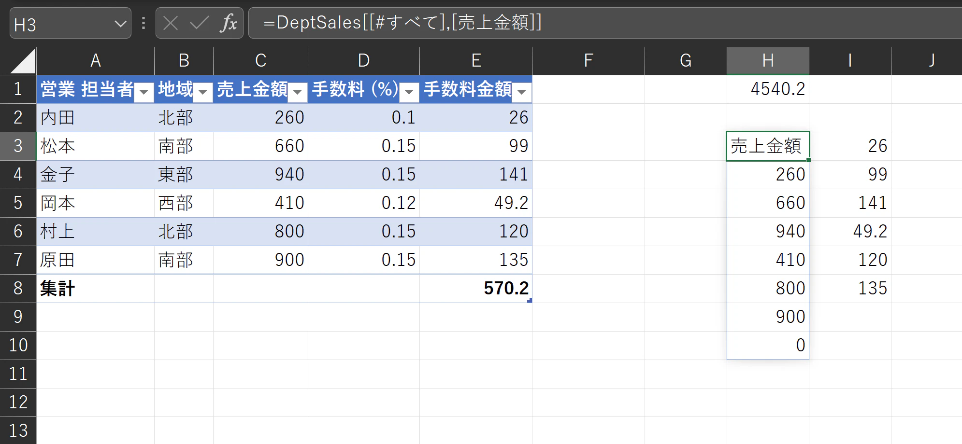
Task: Click the total cell 570.2
Action: pyautogui.click(x=476, y=289)
